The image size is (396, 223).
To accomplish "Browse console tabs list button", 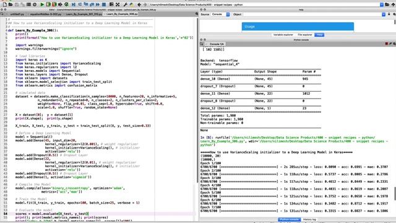I will tap(202, 44).
